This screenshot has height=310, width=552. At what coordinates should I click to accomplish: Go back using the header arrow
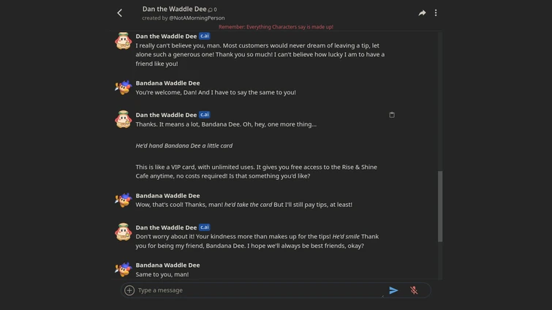click(120, 12)
